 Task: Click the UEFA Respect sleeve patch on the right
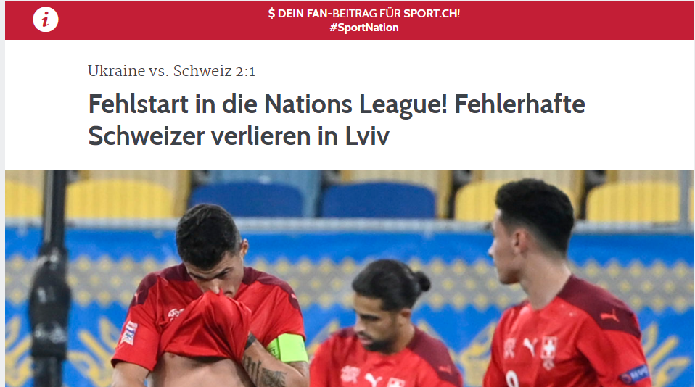click(x=634, y=374)
